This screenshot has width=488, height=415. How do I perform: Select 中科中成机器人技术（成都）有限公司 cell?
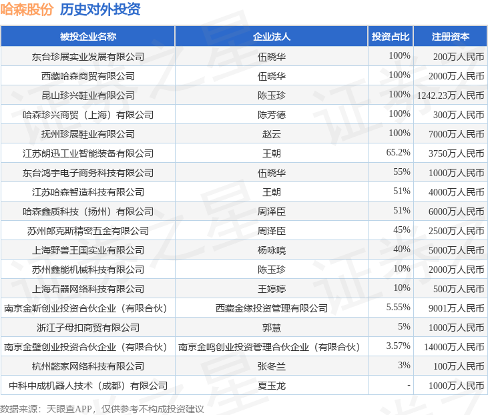(x=88, y=386)
